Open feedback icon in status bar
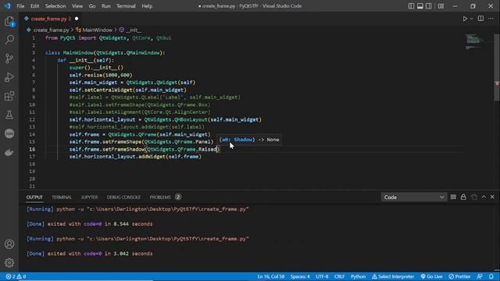500x281 pixels. click(480, 276)
